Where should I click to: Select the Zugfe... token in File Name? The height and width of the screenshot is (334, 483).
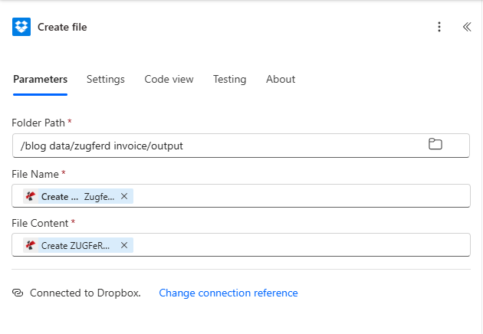98,196
